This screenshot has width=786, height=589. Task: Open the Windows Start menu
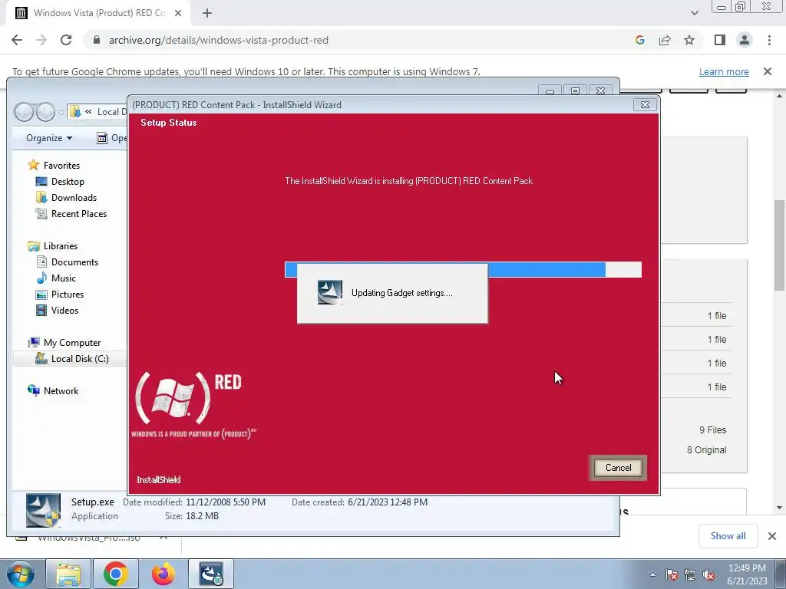pos(20,574)
